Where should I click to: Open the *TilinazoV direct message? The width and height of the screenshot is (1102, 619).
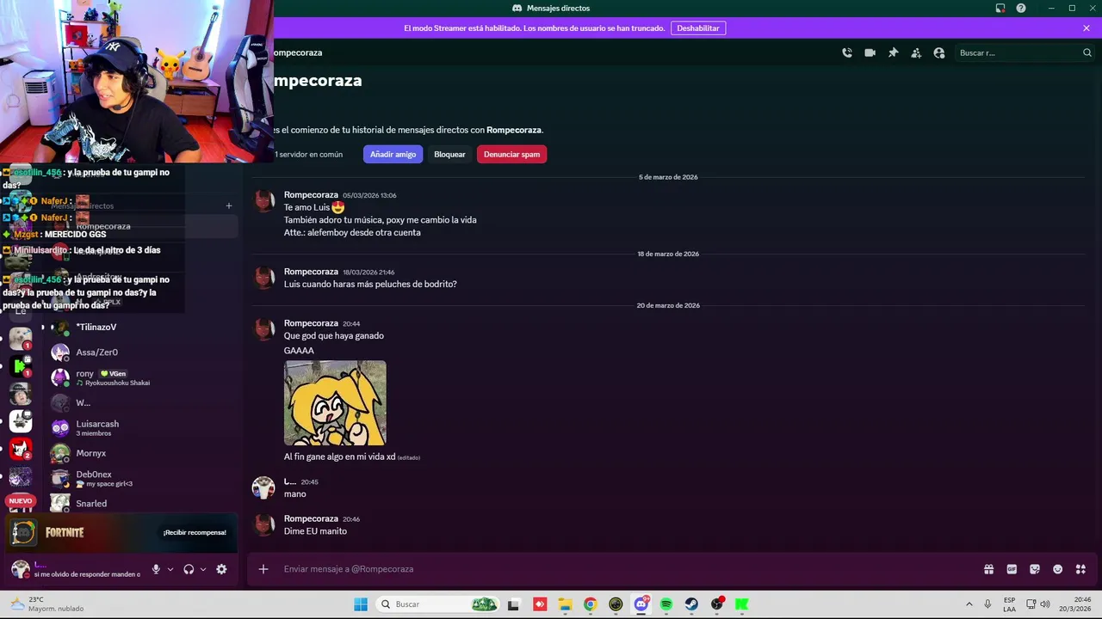tap(142, 328)
